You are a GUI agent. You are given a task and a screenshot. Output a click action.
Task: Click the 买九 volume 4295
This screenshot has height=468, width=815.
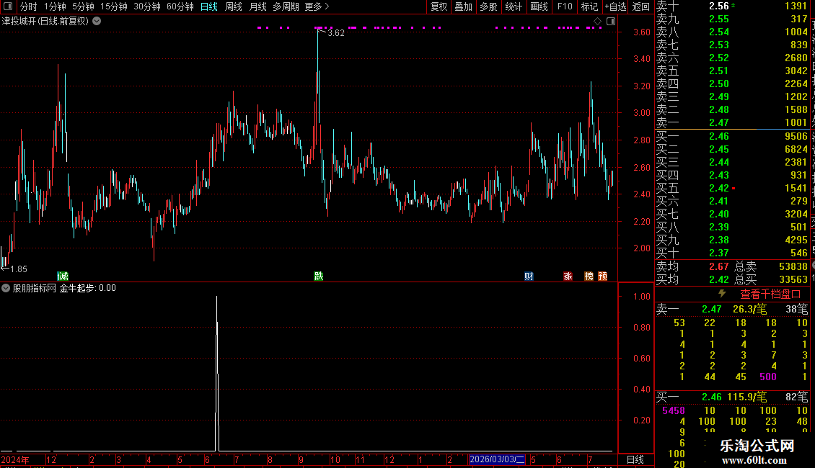pyautogui.click(x=796, y=240)
